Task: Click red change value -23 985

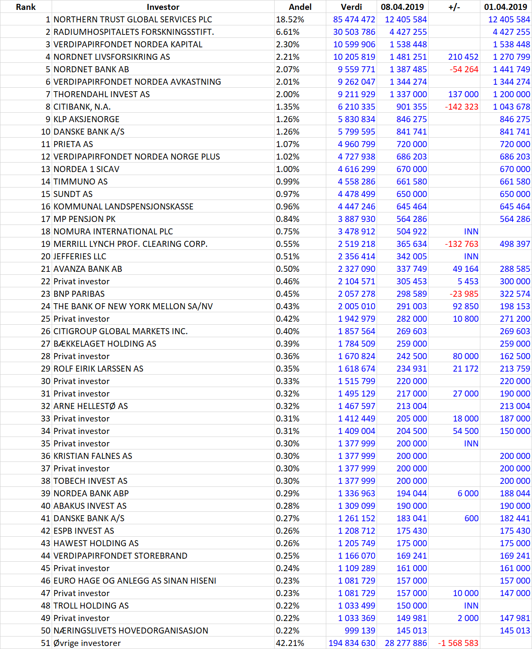Action: [x=464, y=294]
